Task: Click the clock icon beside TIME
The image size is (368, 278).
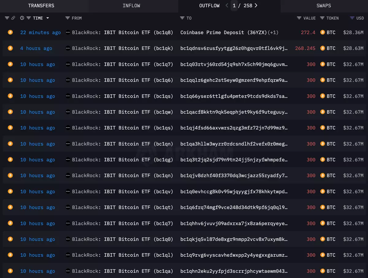Action: [22, 18]
